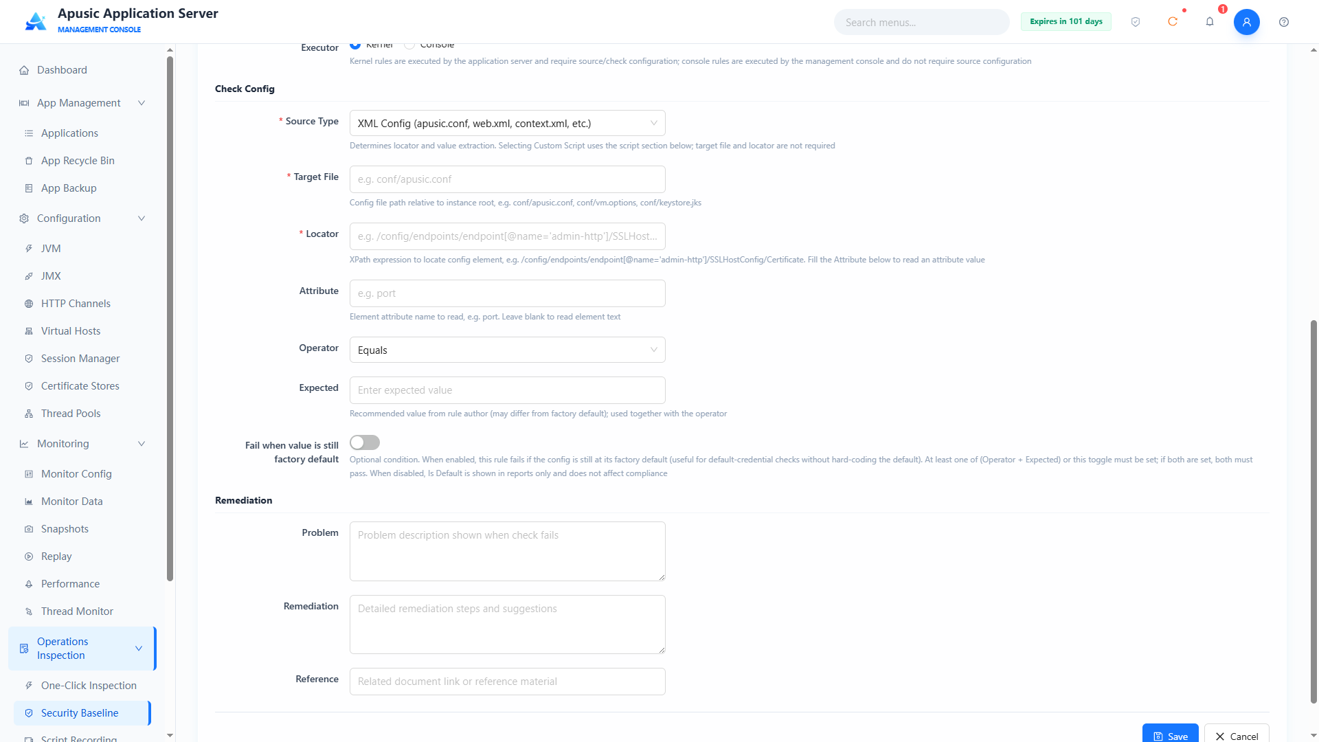Viewport: 1319px width, 742px height.
Task: Click the orange refresh icon in the header
Action: 1173,22
